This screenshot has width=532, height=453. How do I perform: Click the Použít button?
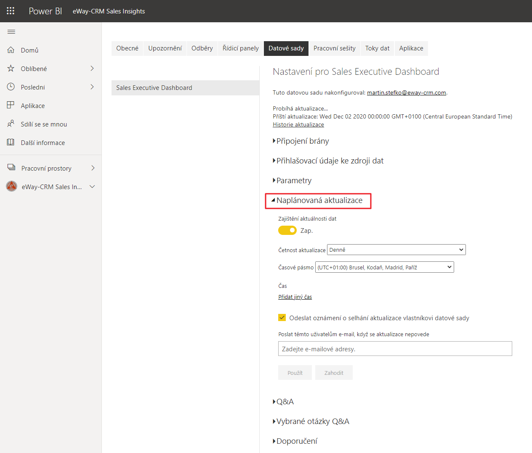pos(295,373)
